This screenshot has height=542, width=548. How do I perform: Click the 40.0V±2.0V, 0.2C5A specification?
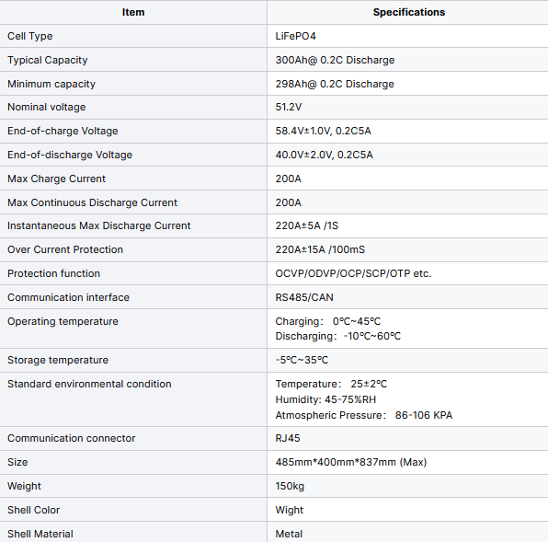(x=324, y=155)
